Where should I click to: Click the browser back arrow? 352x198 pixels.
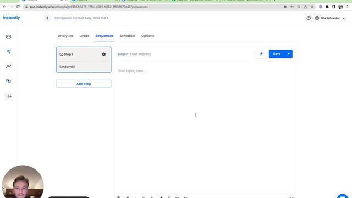pyautogui.click(x=4, y=7)
